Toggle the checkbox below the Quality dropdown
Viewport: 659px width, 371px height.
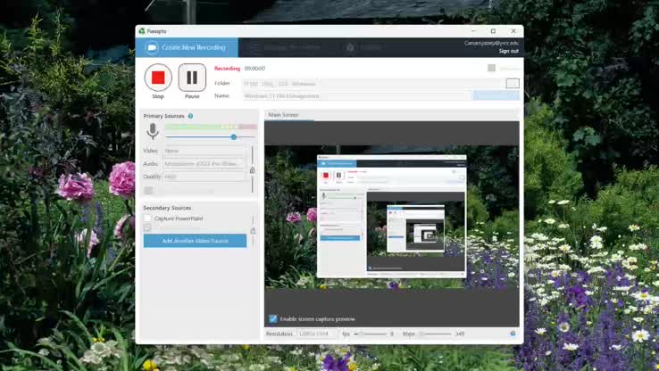148,190
